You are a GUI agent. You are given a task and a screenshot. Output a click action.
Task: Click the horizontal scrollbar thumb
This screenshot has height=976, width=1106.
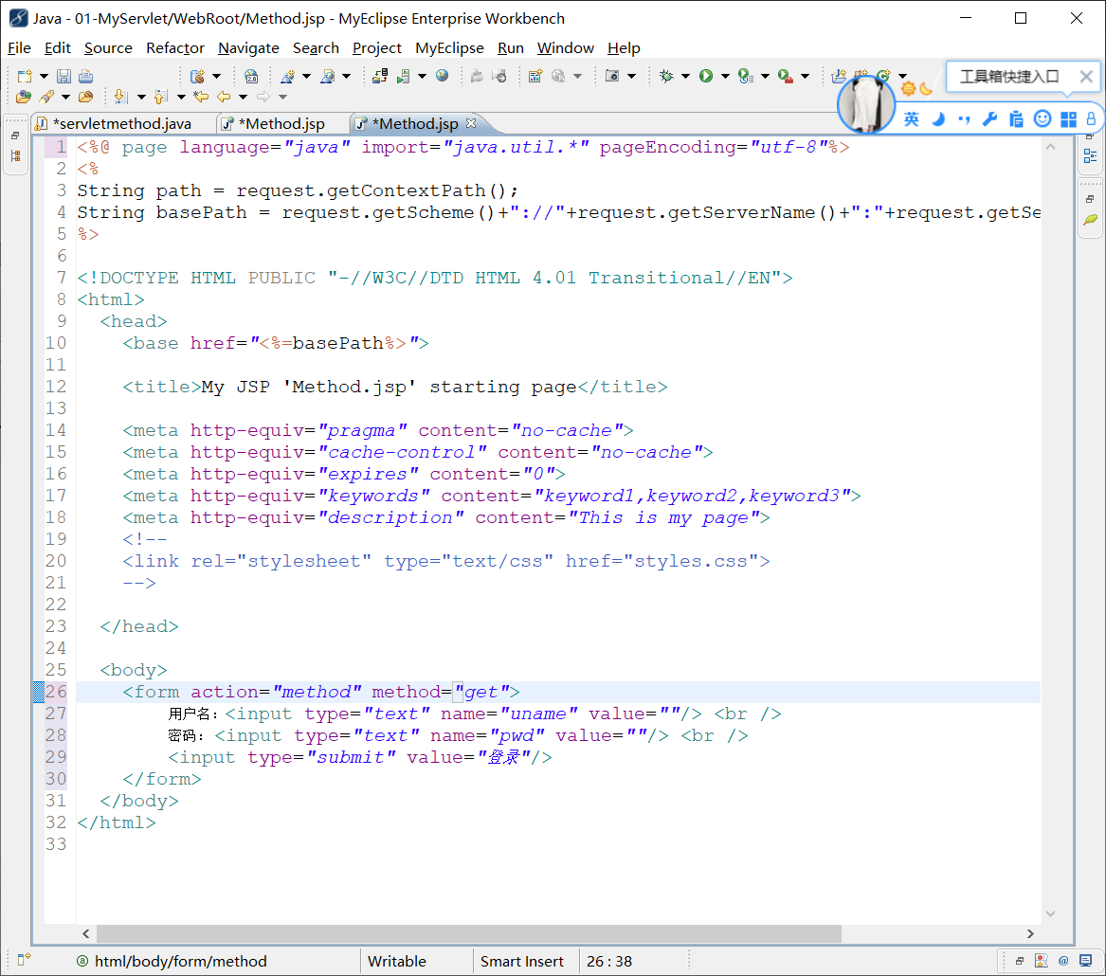pos(468,933)
